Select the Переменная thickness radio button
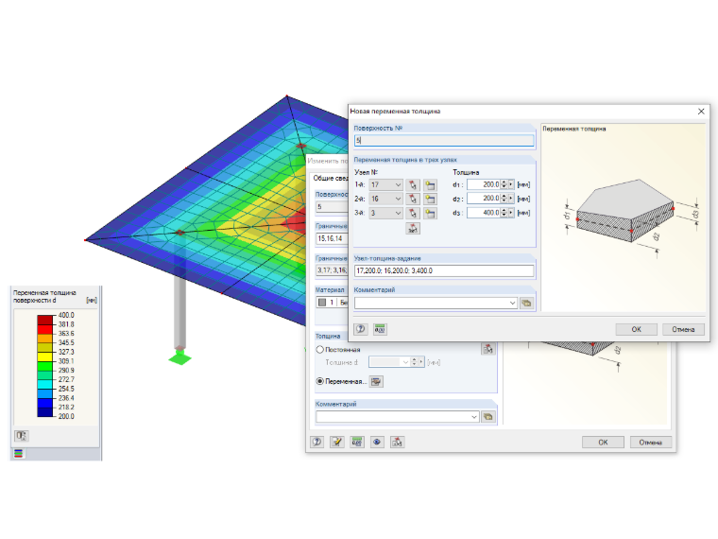The image size is (718, 539). pos(320,381)
